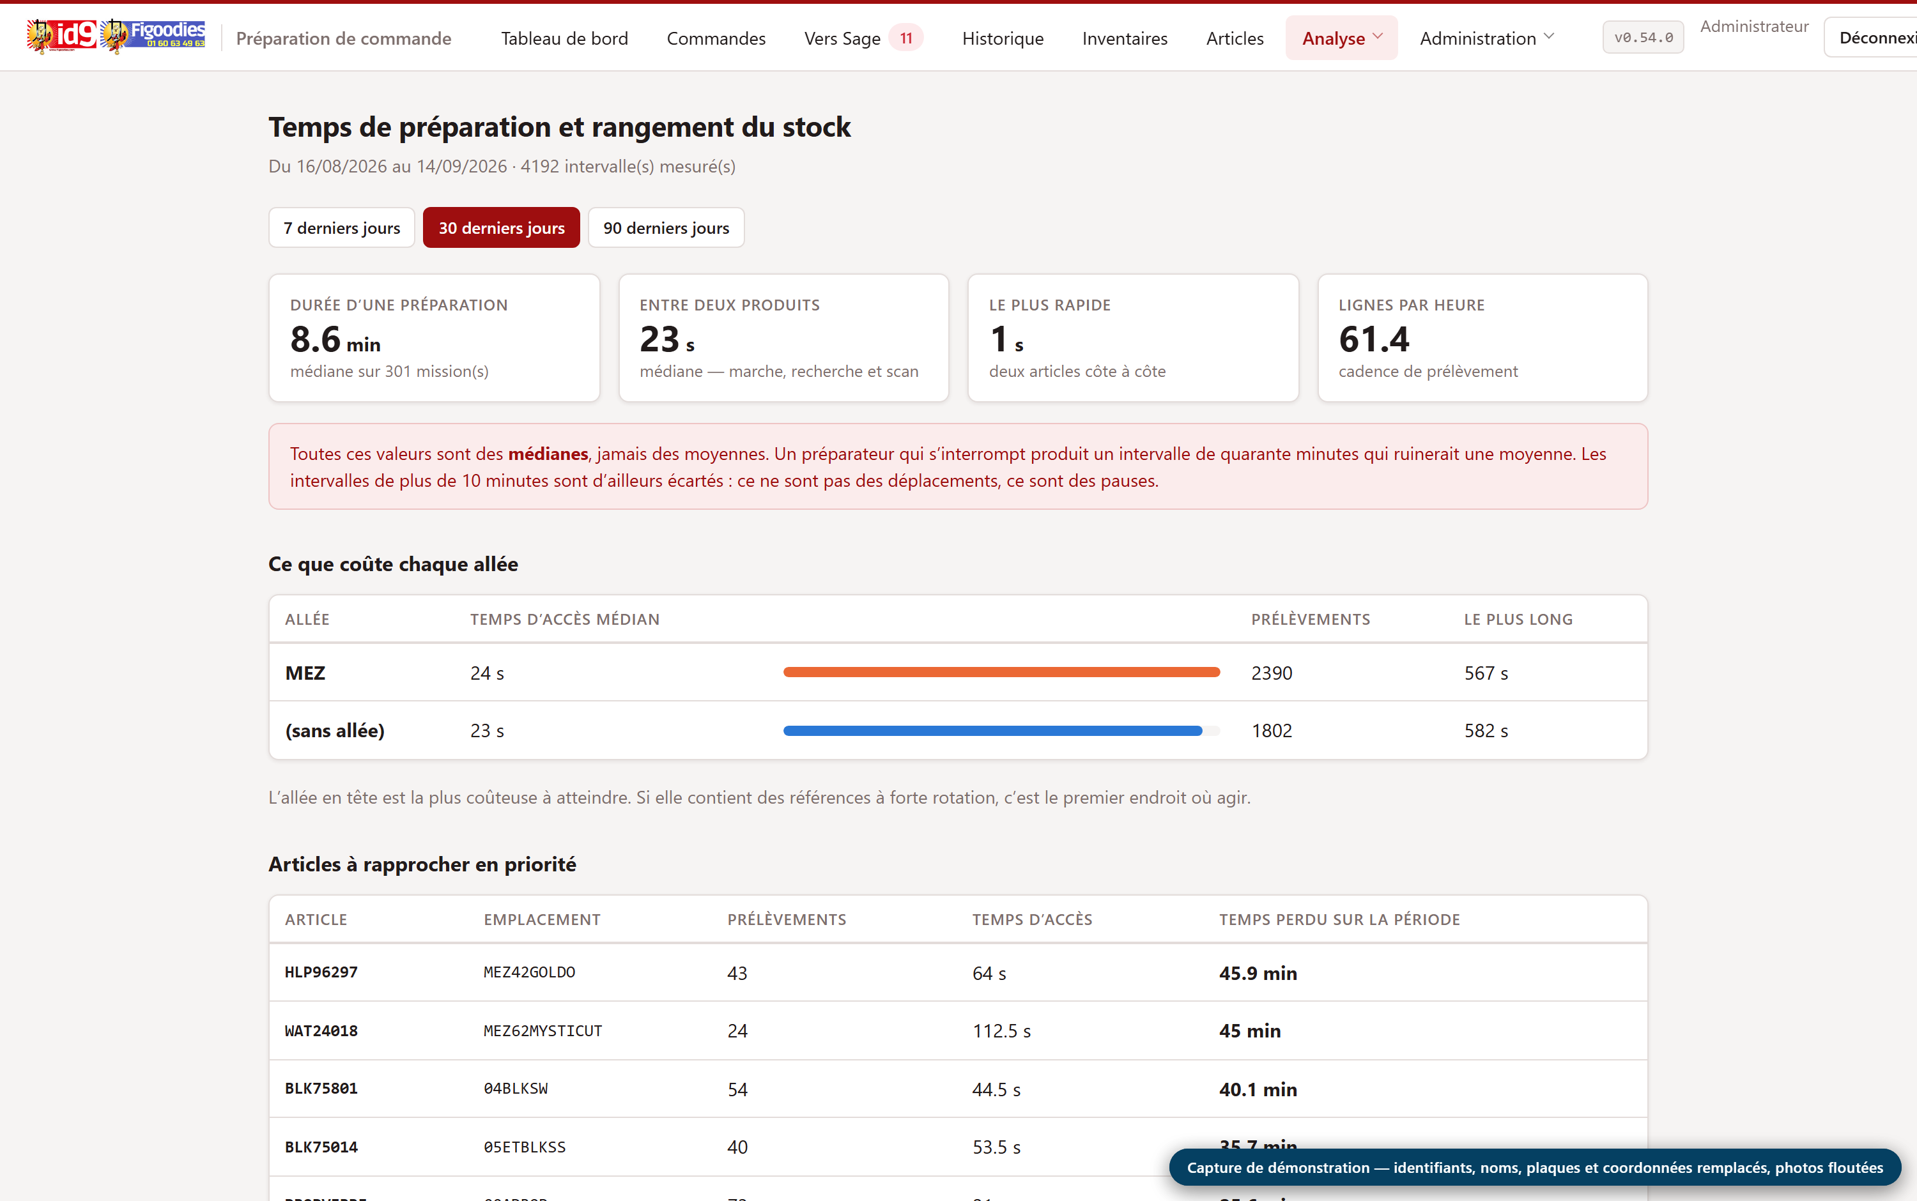Click the 11 badge next to Vers Sage

pos(905,38)
